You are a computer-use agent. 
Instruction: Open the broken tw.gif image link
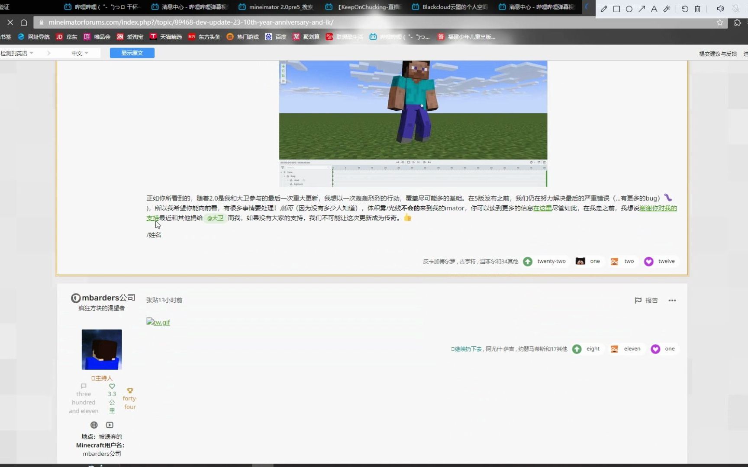point(158,322)
